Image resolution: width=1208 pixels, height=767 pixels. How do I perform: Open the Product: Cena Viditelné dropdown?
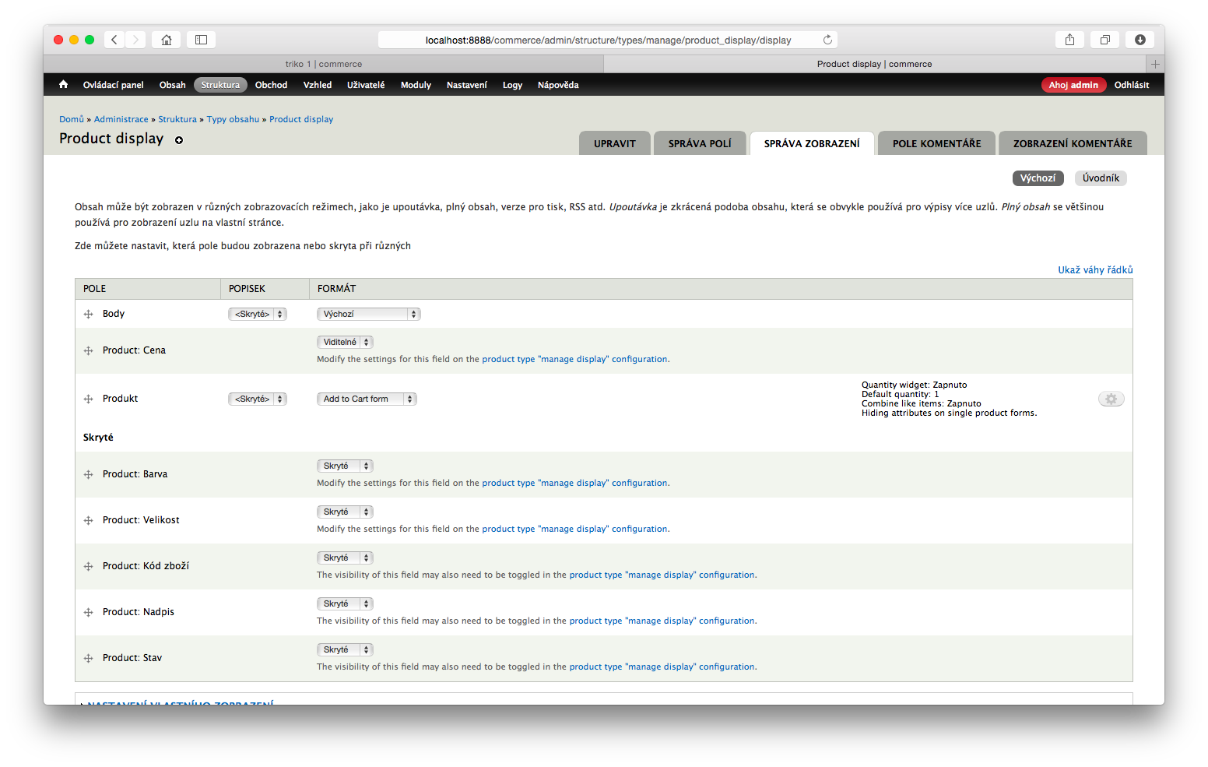pos(345,343)
